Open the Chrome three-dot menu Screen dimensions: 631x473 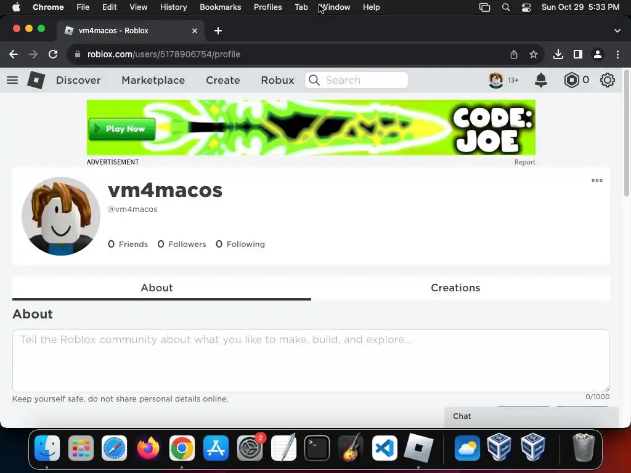[x=617, y=54]
